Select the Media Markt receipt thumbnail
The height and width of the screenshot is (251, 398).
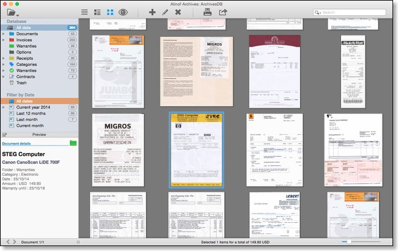353,72
